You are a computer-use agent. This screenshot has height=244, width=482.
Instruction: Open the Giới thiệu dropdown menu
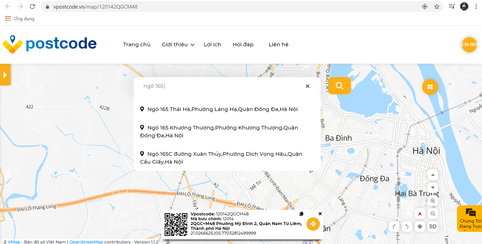[x=178, y=45]
